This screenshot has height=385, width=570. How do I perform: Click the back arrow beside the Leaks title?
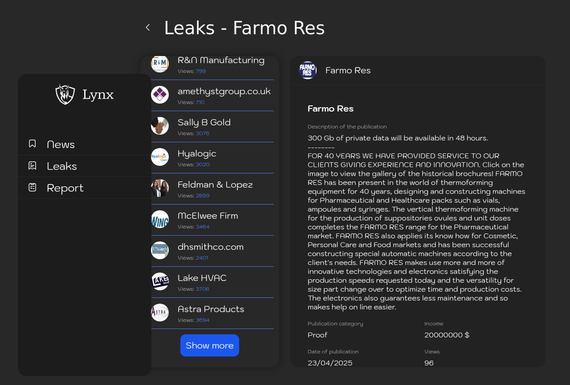[x=148, y=28]
